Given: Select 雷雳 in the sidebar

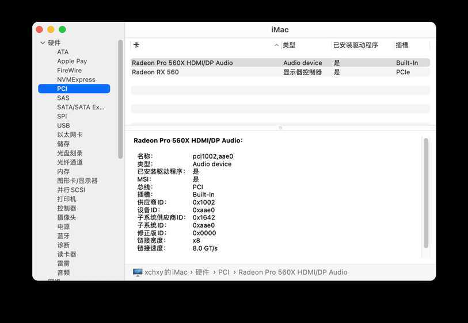Looking at the screenshot, I should (63, 264).
